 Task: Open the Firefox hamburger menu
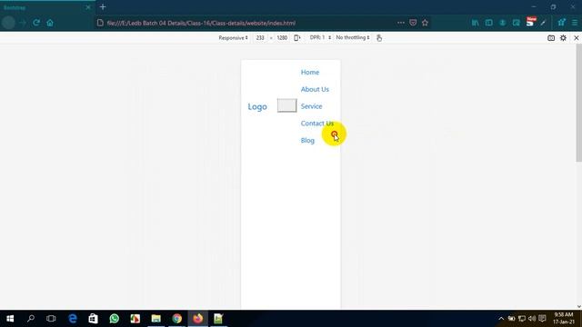pos(575,23)
